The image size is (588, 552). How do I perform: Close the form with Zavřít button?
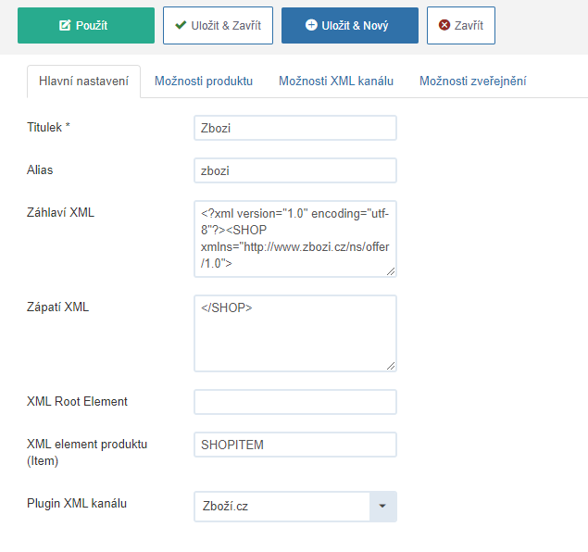[x=461, y=26]
